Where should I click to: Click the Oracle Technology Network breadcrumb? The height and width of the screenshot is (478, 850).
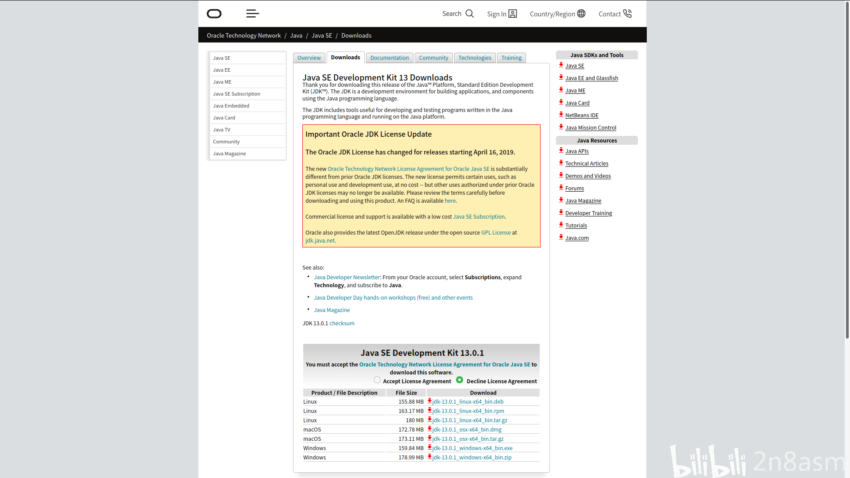pos(243,35)
